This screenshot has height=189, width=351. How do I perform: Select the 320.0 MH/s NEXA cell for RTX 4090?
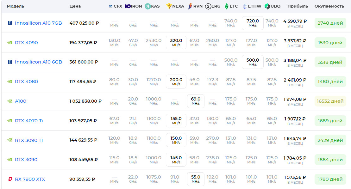pos(176,42)
